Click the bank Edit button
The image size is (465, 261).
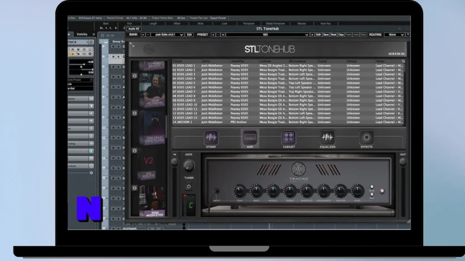click(189, 34)
